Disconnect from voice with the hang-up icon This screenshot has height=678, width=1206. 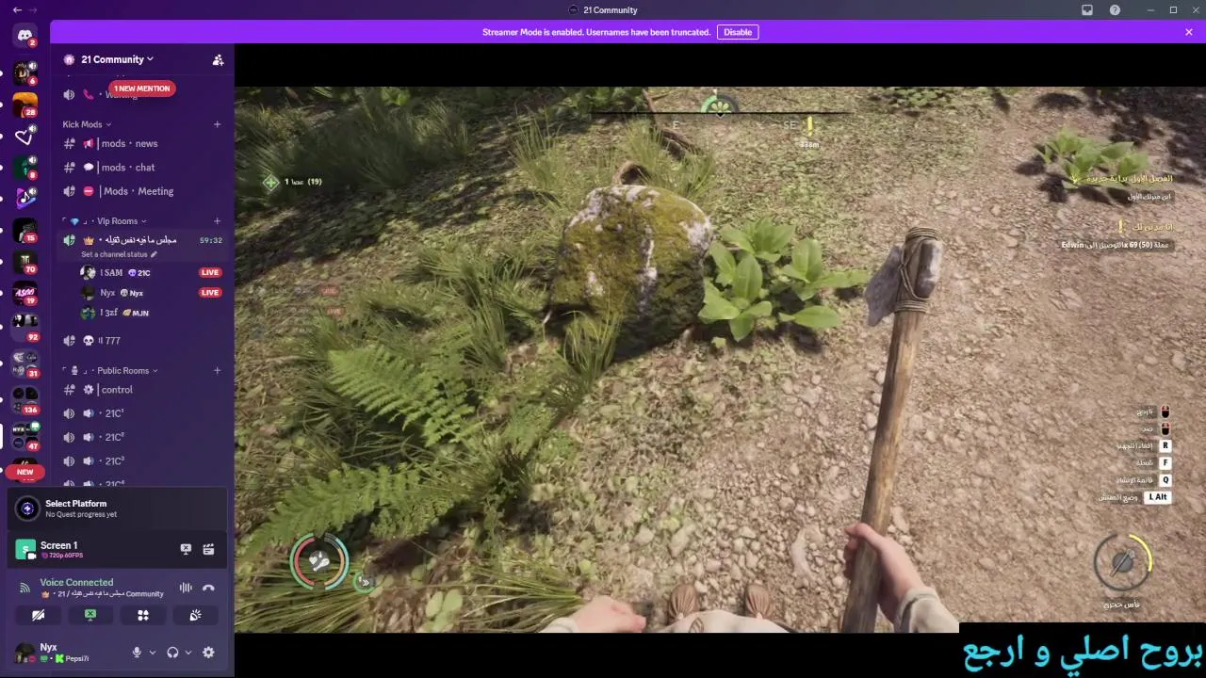click(x=208, y=588)
